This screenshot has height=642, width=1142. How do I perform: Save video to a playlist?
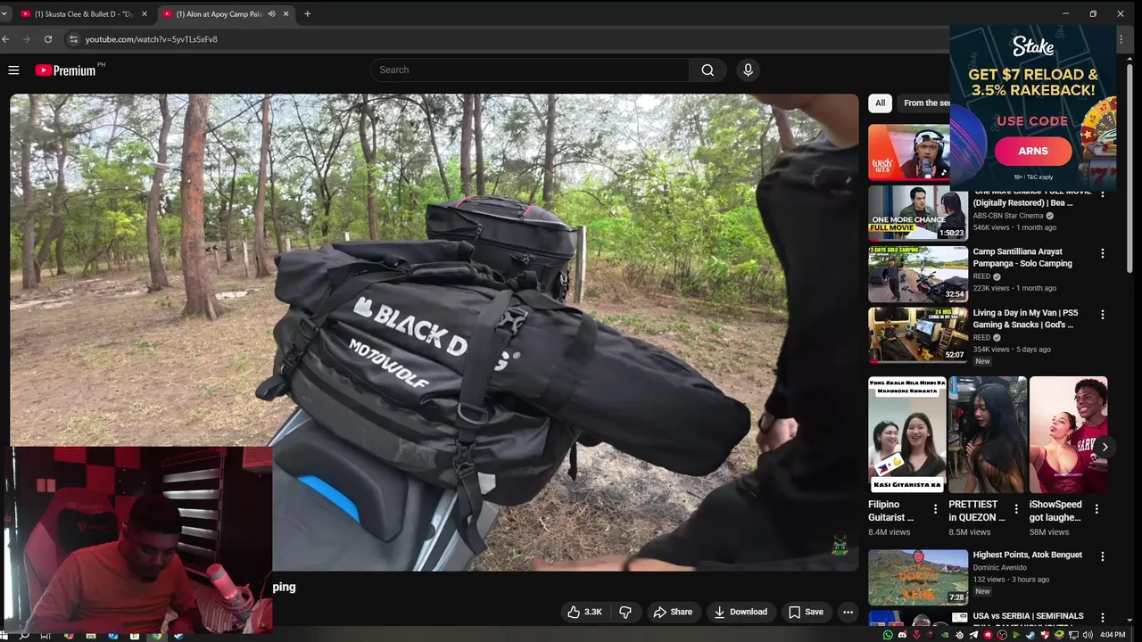click(806, 612)
